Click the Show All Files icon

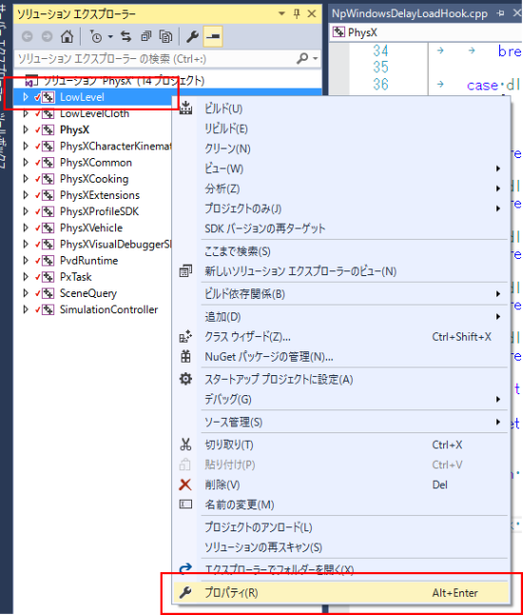click(165, 36)
